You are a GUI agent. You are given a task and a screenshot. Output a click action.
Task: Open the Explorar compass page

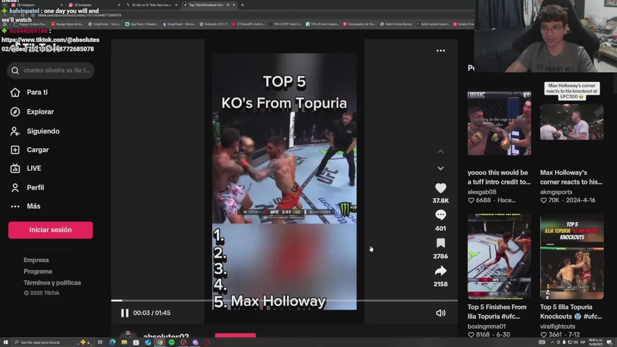[40, 112]
